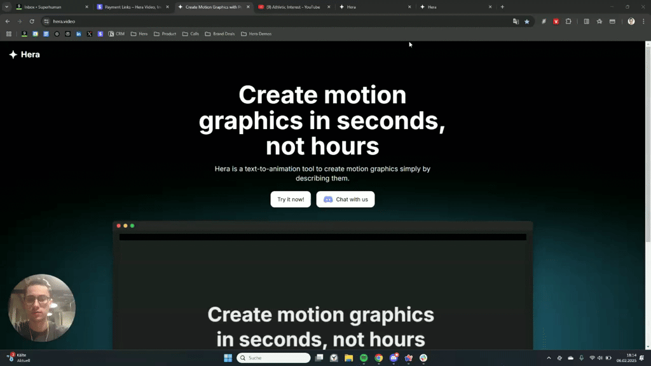Open the Chat with us button
The height and width of the screenshot is (366, 651).
click(345, 199)
